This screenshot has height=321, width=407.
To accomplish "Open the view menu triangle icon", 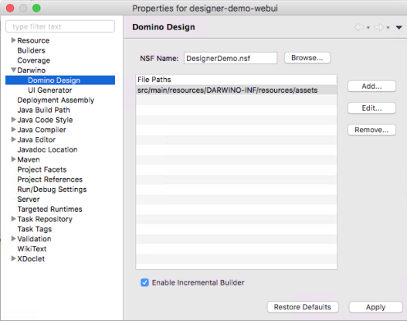I will [399, 27].
